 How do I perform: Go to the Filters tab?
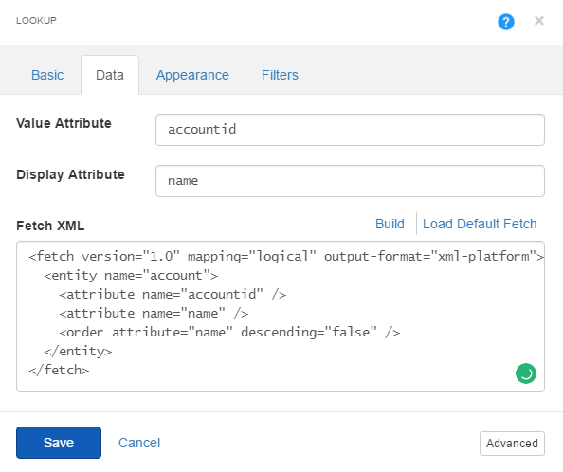[x=280, y=75]
